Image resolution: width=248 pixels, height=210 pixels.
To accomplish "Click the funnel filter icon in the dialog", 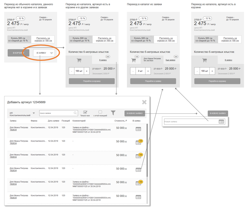I will point(113,113).
